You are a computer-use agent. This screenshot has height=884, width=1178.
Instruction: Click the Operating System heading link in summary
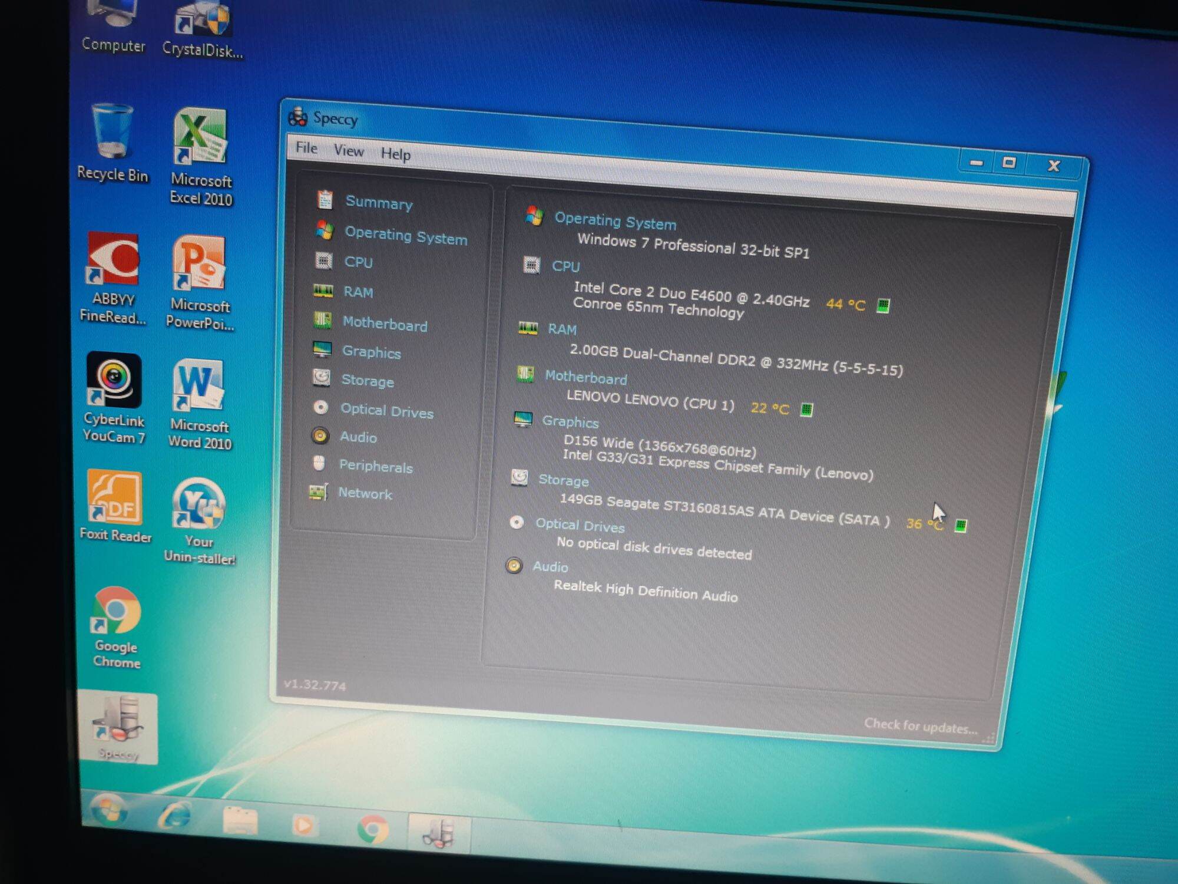point(616,221)
